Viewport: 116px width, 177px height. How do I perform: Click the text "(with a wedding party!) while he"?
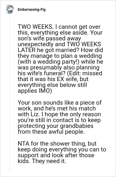coord(61,62)
